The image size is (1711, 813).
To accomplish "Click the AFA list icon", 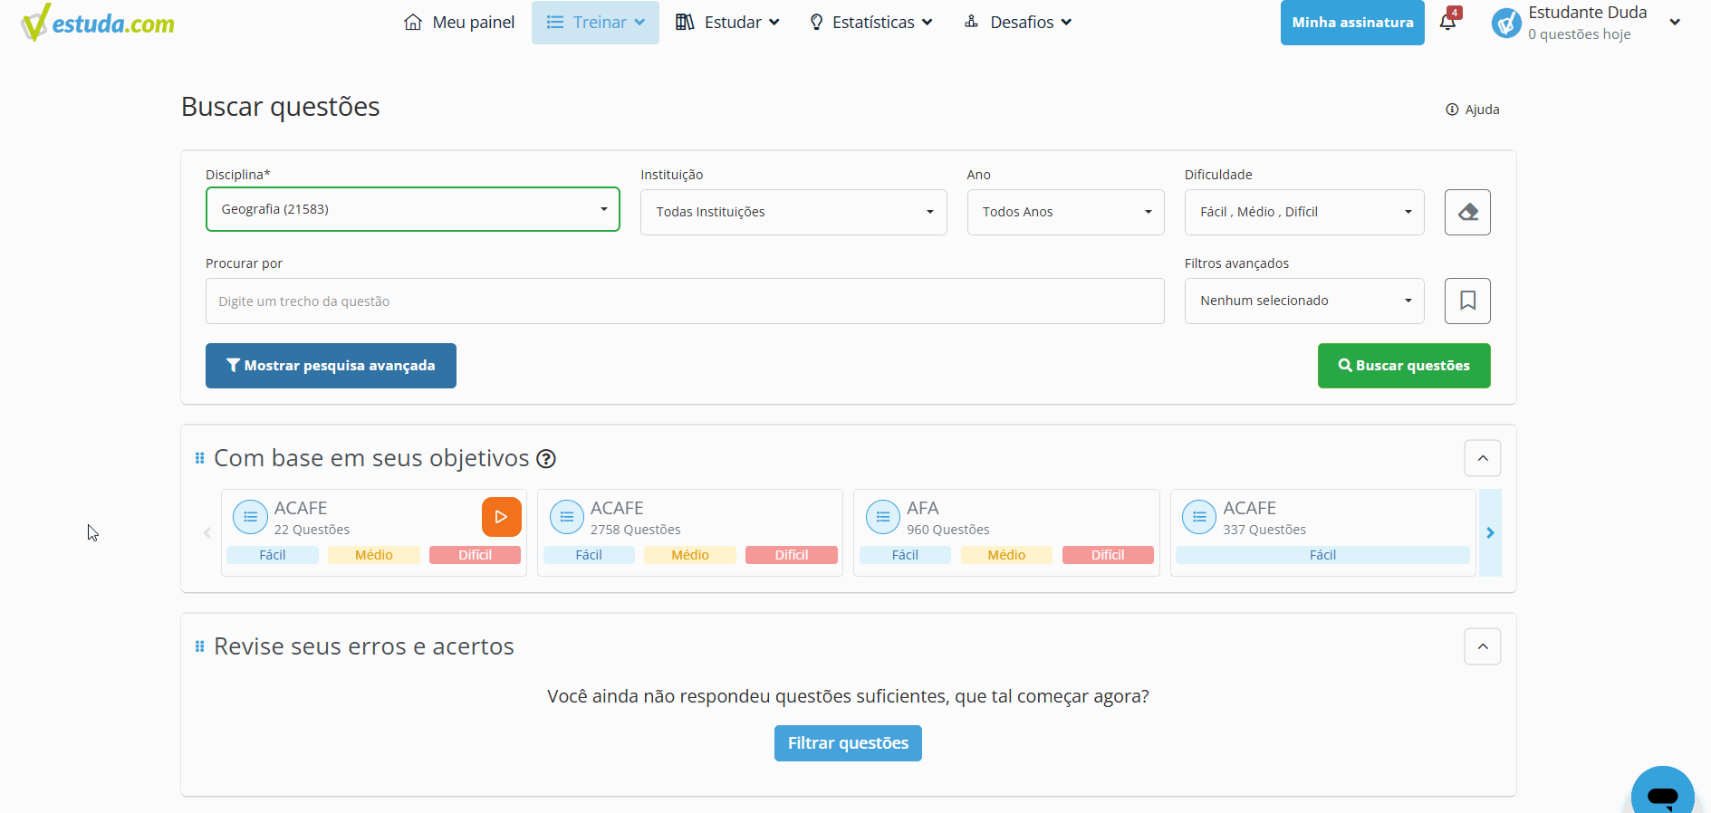I will [883, 517].
